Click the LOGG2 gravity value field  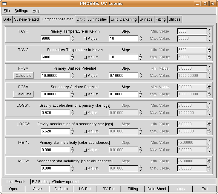pyautogui.click(x=55, y=131)
